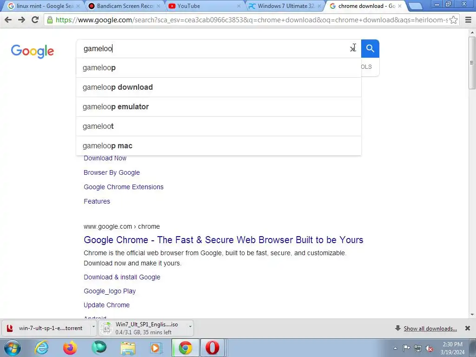Open the Update Chrome link
The width and height of the screenshot is (476, 357).
(x=106, y=305)
